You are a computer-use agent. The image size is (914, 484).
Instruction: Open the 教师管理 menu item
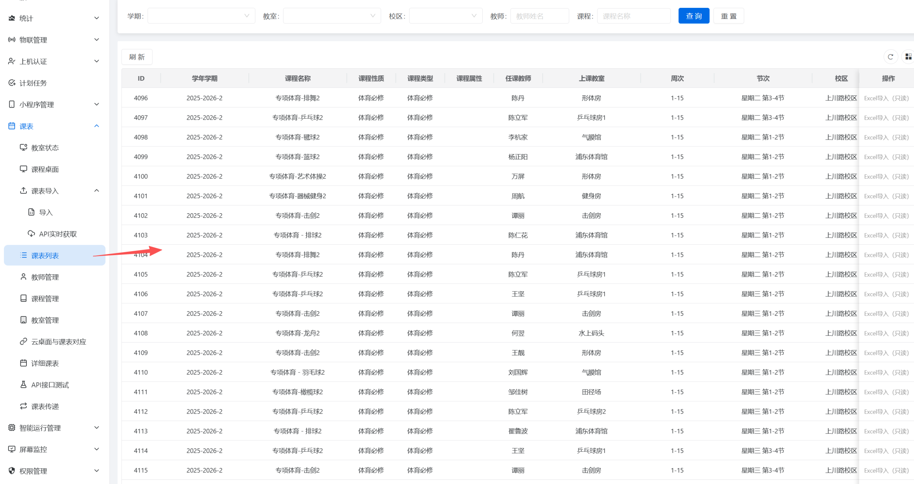click(45, 277)
